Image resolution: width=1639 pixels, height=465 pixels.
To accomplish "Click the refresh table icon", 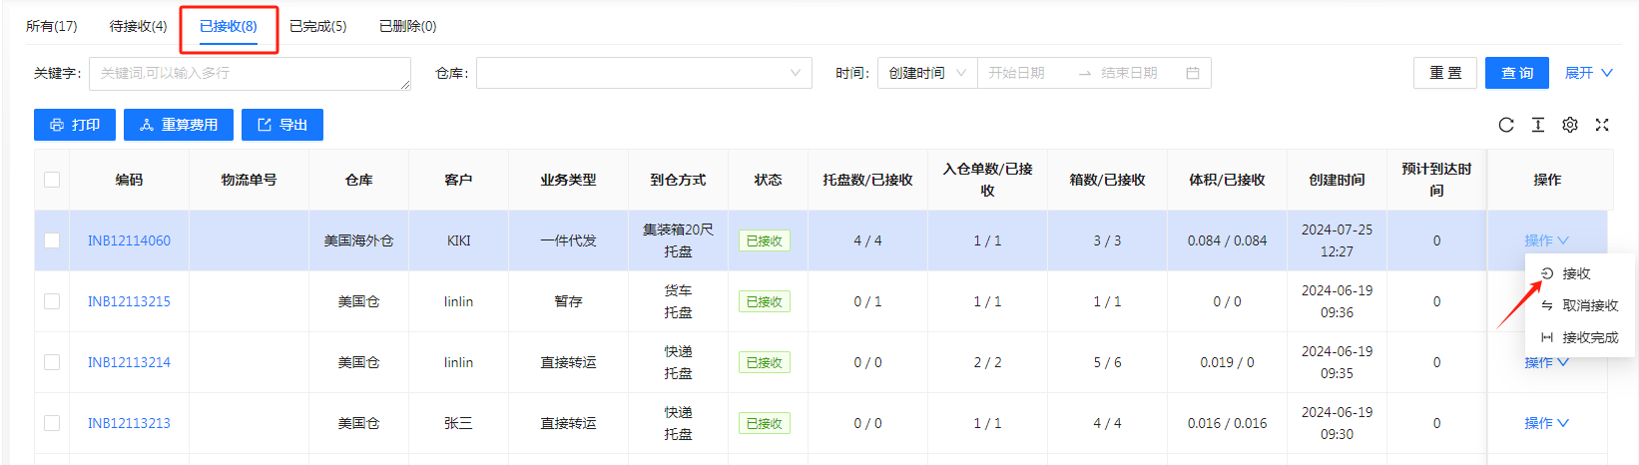I will pos(1506,125).
